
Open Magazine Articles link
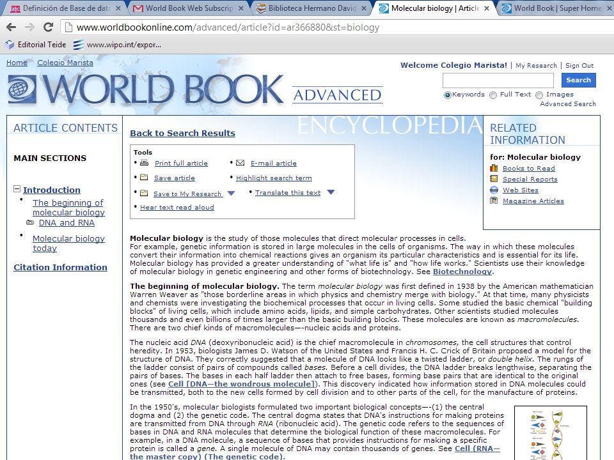[533, 201]
